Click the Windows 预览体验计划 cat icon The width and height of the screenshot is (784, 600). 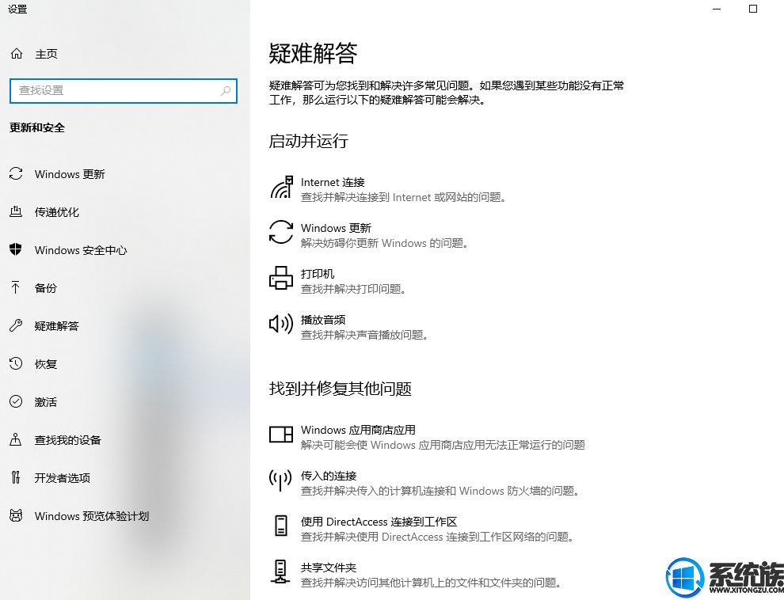16,515
